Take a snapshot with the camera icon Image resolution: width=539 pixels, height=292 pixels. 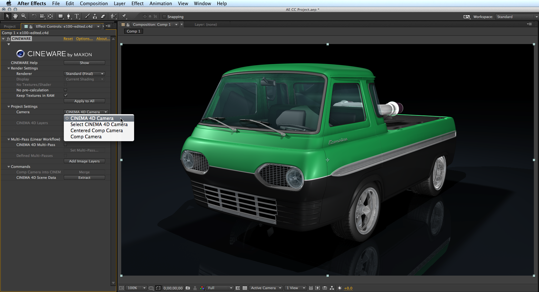coord(188,288)
